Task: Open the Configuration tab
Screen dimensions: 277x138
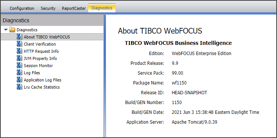Action: 22,8
